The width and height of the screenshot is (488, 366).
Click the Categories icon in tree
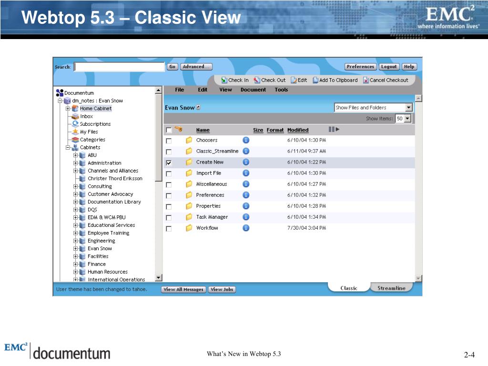[75, 140]
